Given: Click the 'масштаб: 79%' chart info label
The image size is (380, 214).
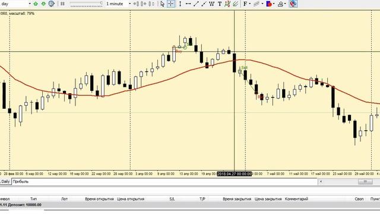Looking at the screenshot, I should pos(22,14).
